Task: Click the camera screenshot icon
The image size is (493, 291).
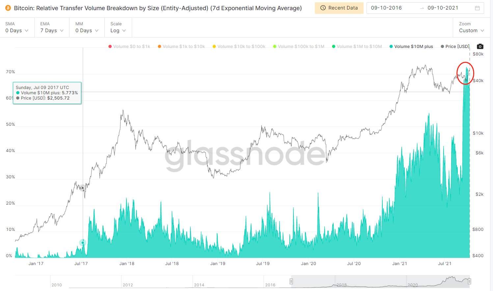Action: (480, 46)
